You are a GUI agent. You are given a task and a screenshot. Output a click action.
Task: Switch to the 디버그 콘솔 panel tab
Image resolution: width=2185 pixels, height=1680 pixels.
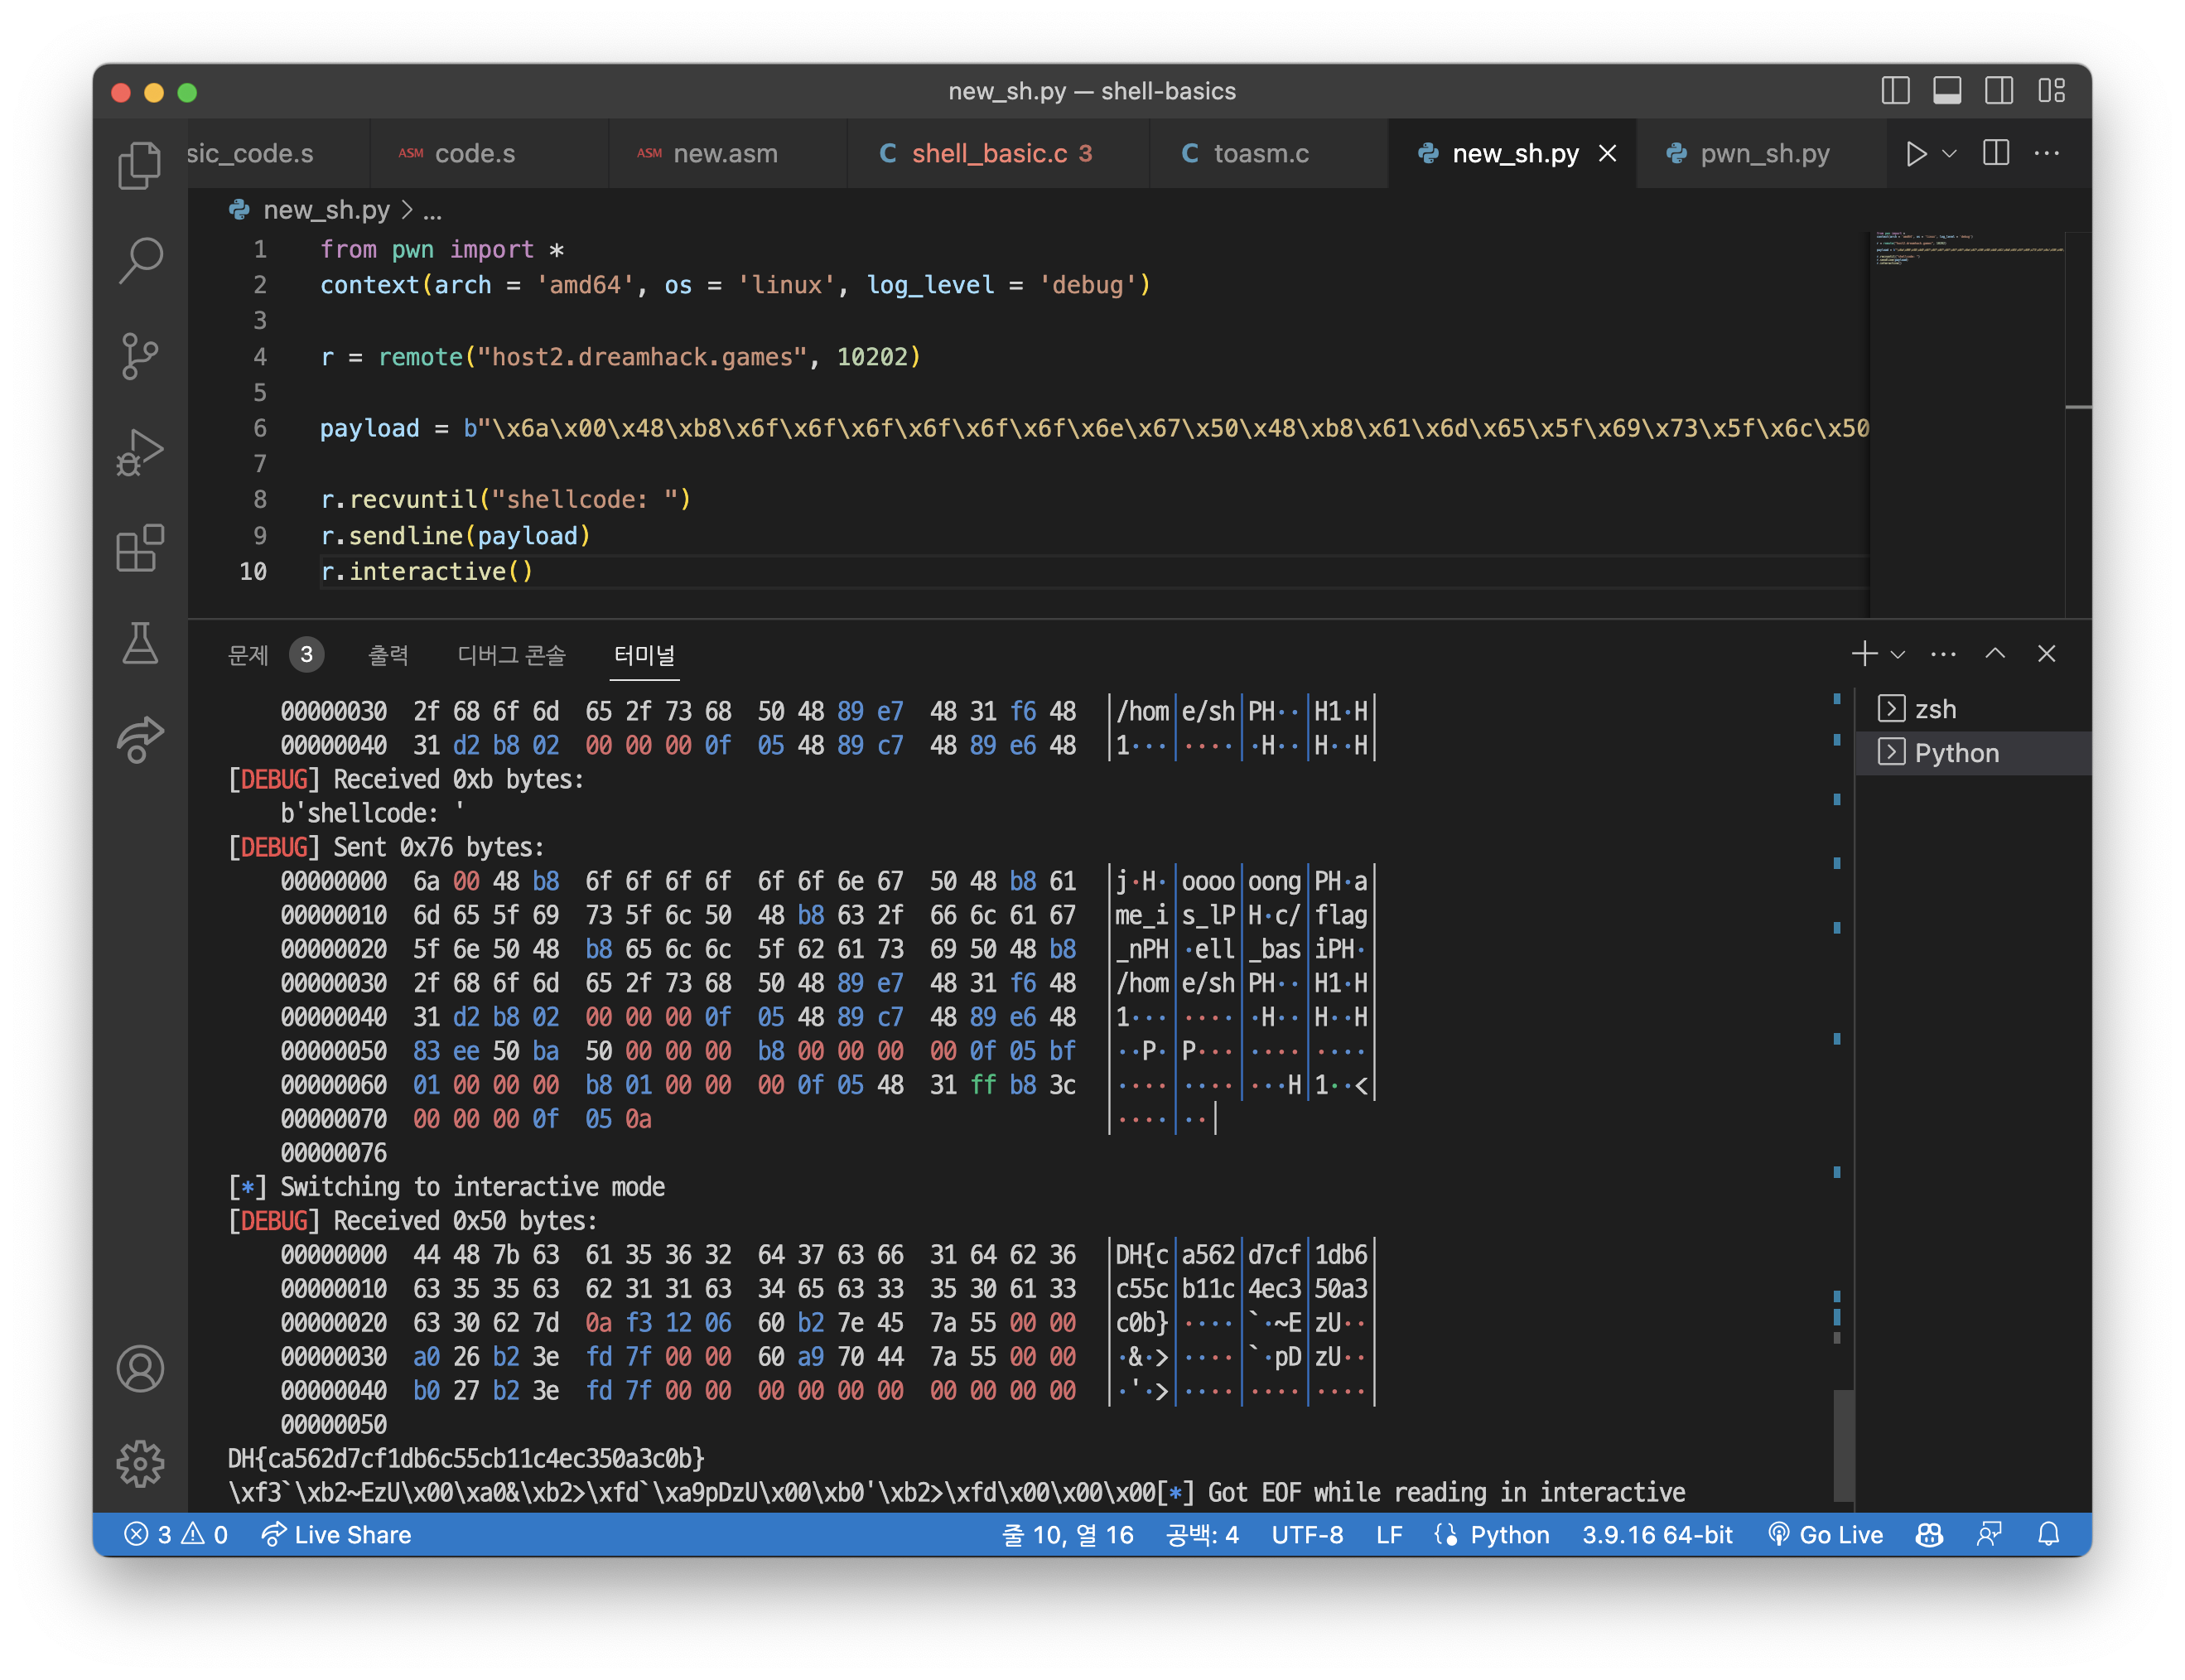pos(511,655)
